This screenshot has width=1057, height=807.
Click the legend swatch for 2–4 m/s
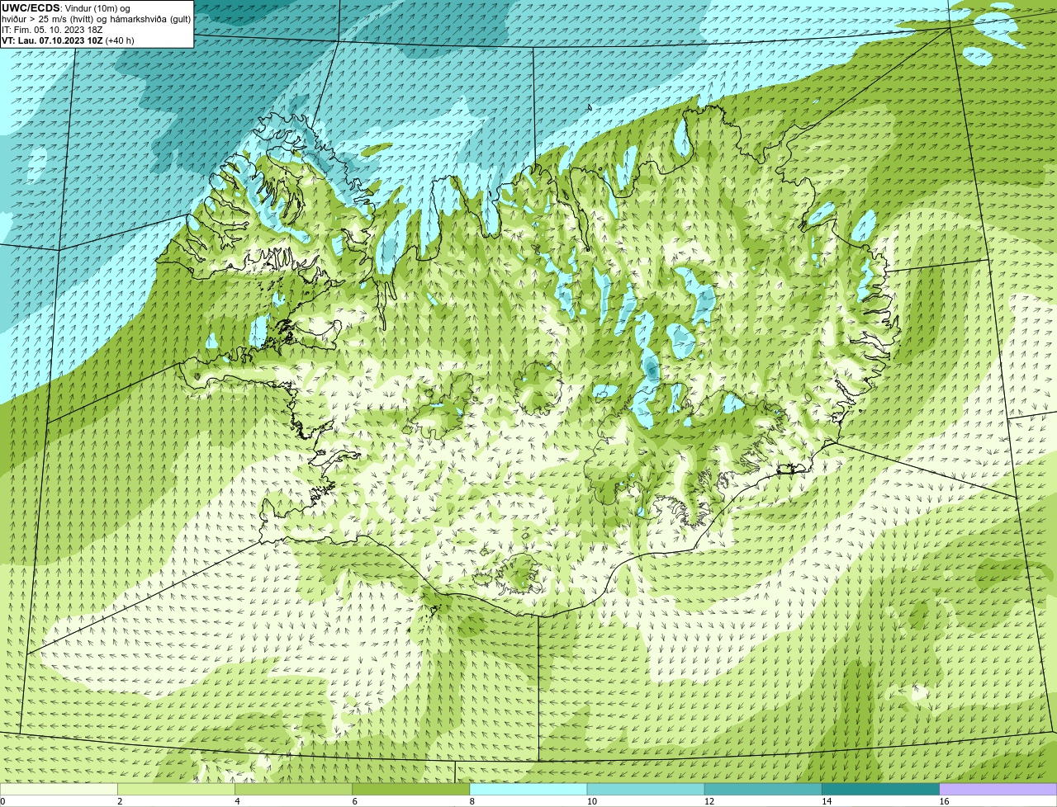(178, 790)
